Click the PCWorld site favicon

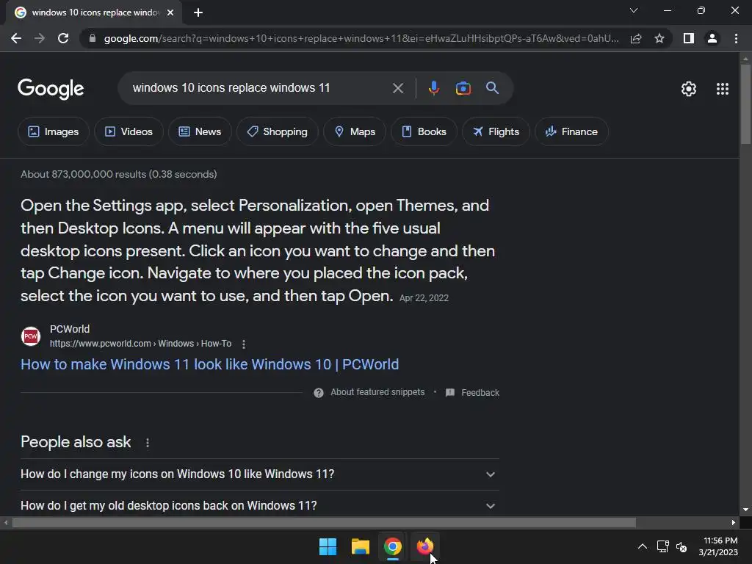(31, 336)
